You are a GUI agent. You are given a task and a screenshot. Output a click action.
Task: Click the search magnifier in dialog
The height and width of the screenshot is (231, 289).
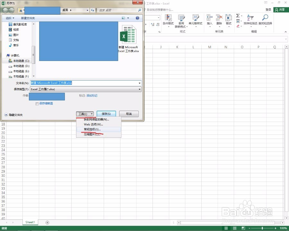tap(140, 10)
